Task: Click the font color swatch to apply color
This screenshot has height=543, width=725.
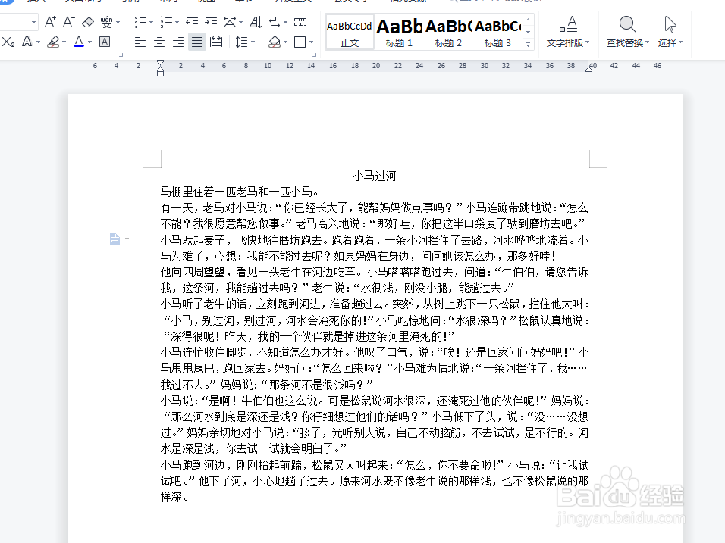Action: click(x=77, y=42)
